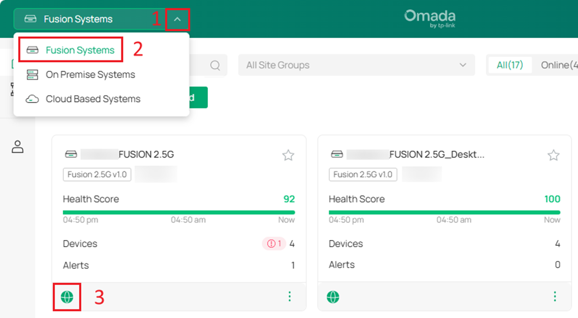Choose On Premise Systems in the menu
Screen dimensions: 578x318
pos(101,75)
